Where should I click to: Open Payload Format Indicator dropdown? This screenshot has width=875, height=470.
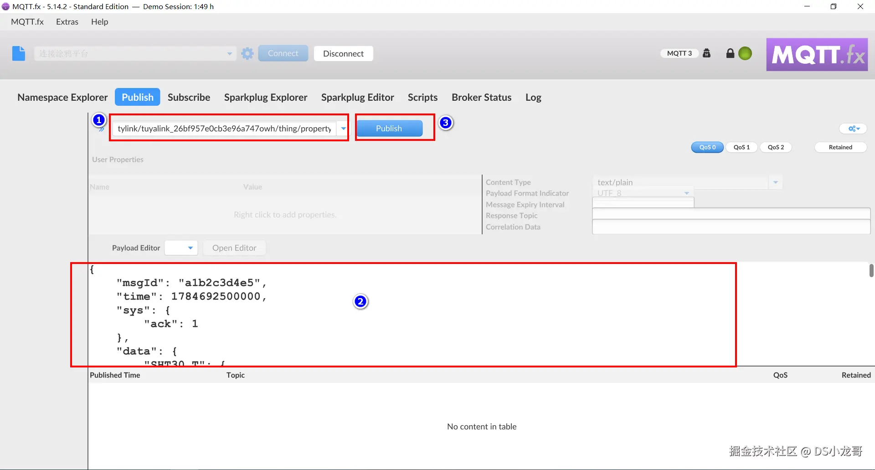point(686,193)
